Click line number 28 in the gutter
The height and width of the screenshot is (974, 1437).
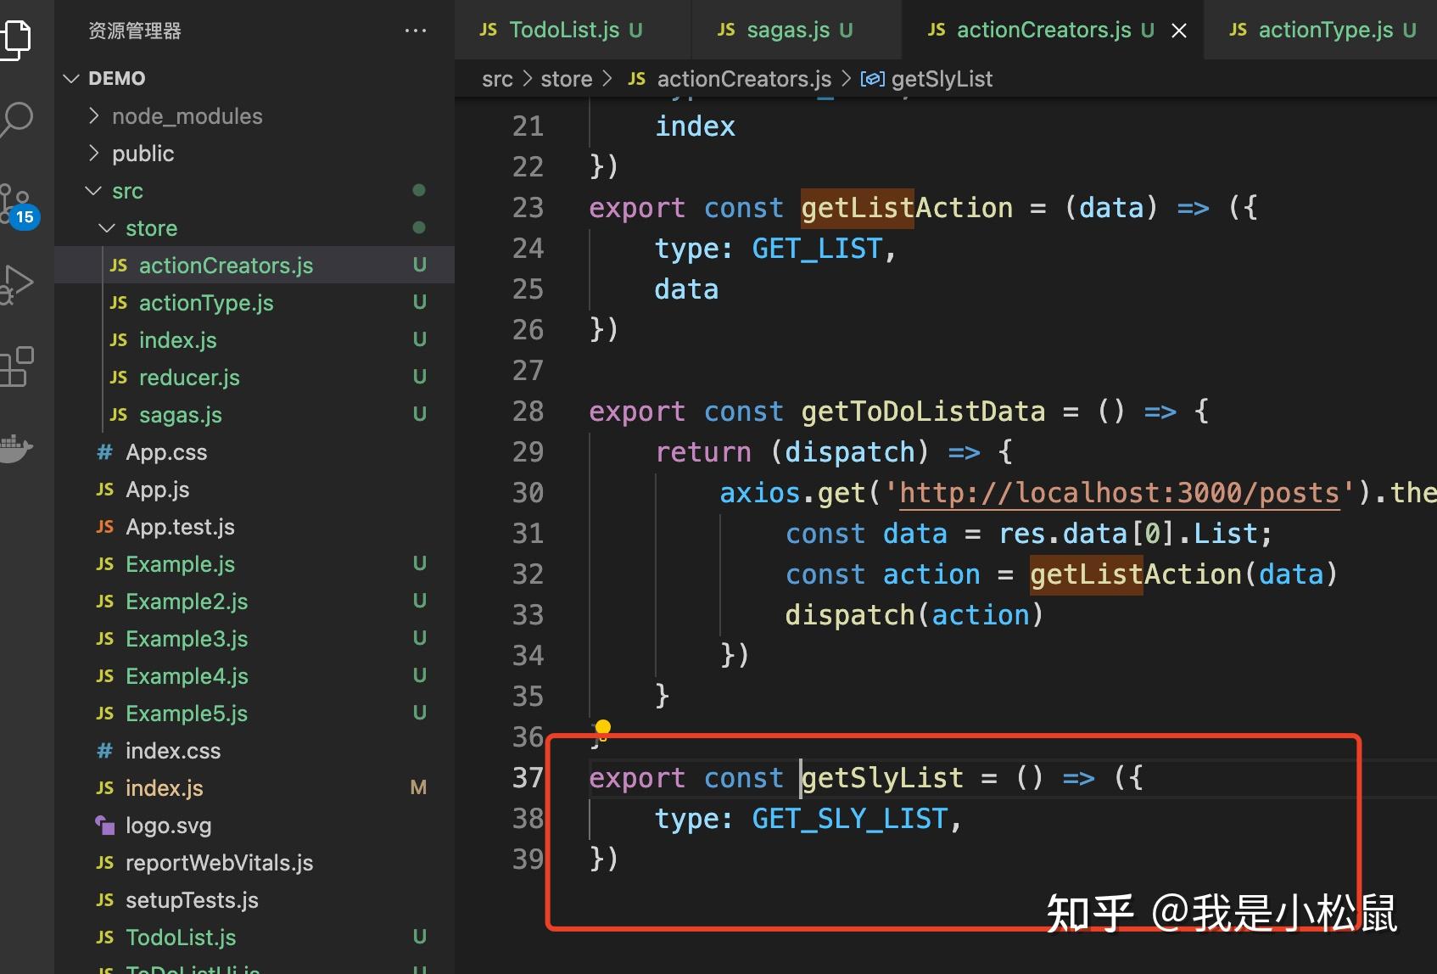point(528,411)
